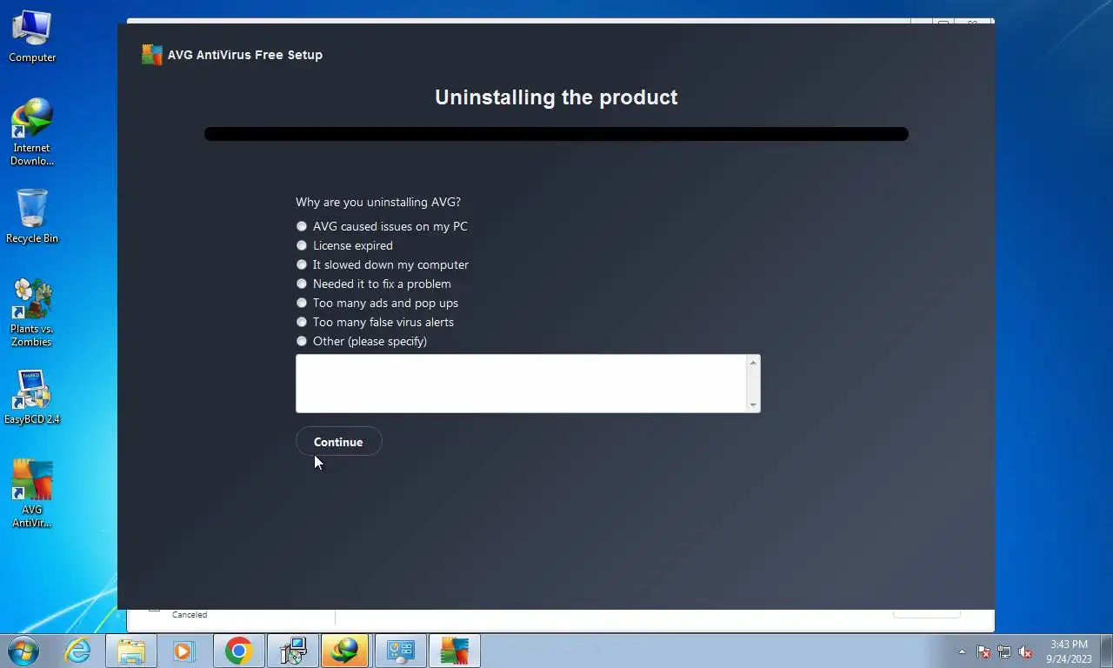The image size is (1113, 668).
Task: Select the Plants vs. Zombies desktop icon
Action: click(32, 312)
